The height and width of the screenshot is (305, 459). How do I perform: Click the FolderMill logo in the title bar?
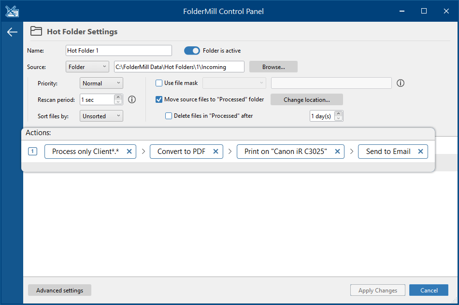tap(12, 12)
